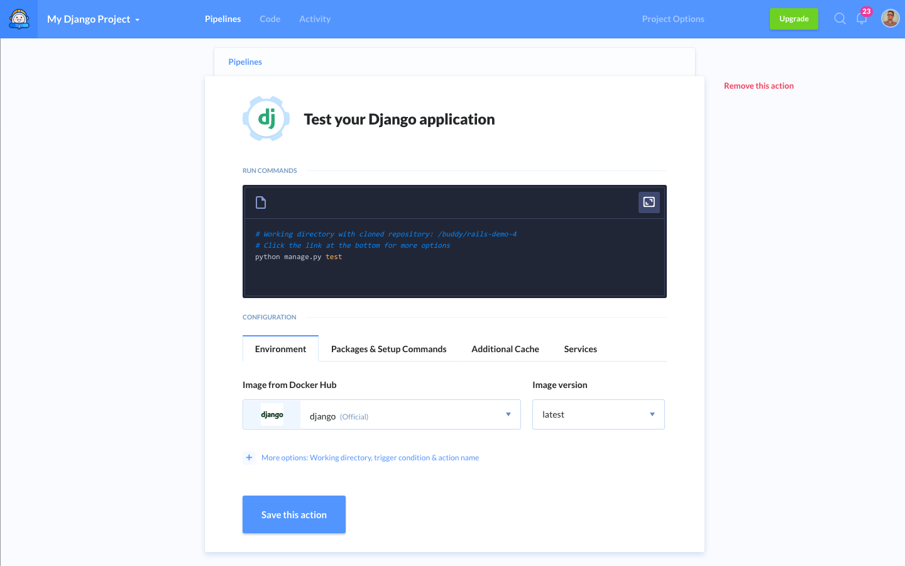Go to the Pipelines nav item
Image resolution: width=905 pixels, height=566 pixels.
[222, 19]
